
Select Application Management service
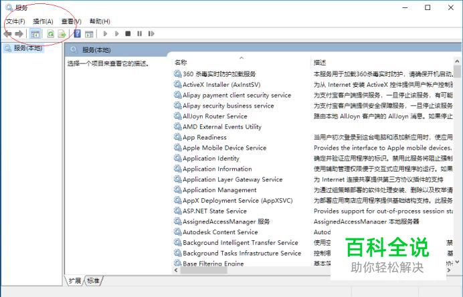coord(219,190)
